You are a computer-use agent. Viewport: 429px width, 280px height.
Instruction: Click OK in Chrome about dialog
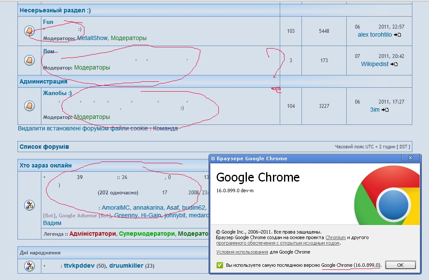click(x=400, y=265)
